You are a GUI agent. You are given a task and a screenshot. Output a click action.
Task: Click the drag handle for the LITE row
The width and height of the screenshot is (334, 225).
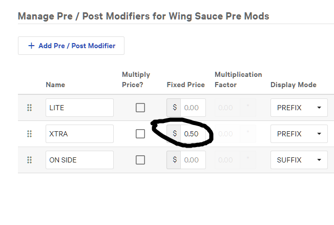pos(29,108)
